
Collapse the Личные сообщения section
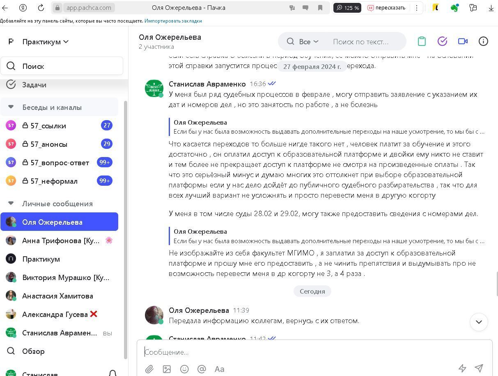(11, 203)
